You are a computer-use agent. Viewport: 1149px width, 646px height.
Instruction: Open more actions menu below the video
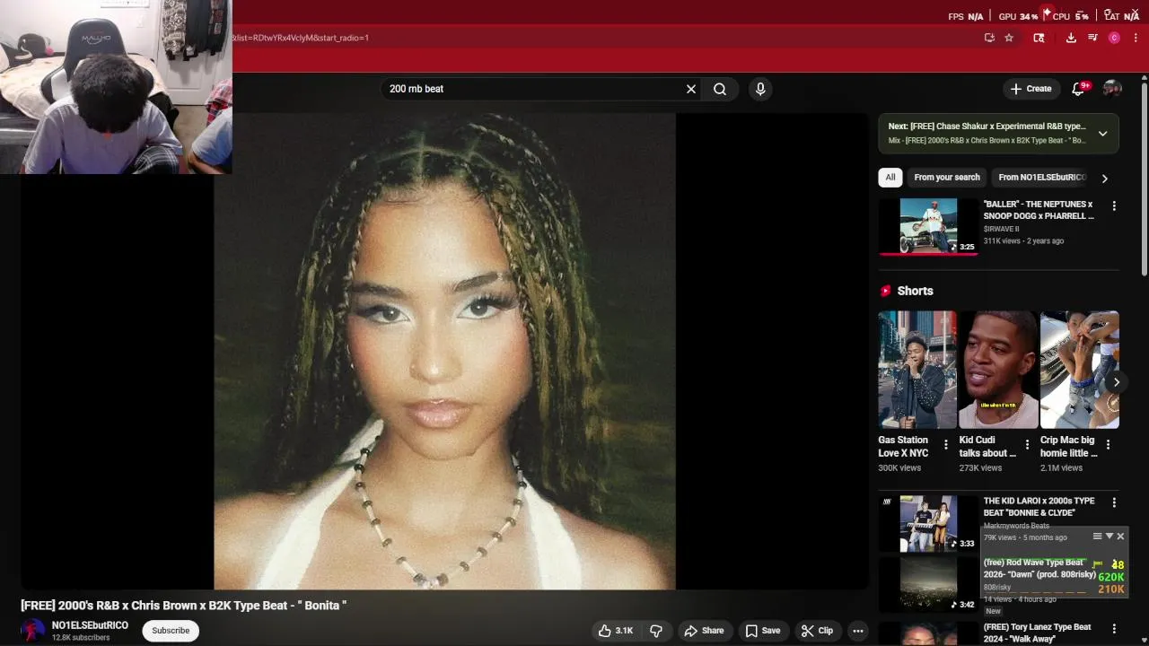click(x=858, y=631)
